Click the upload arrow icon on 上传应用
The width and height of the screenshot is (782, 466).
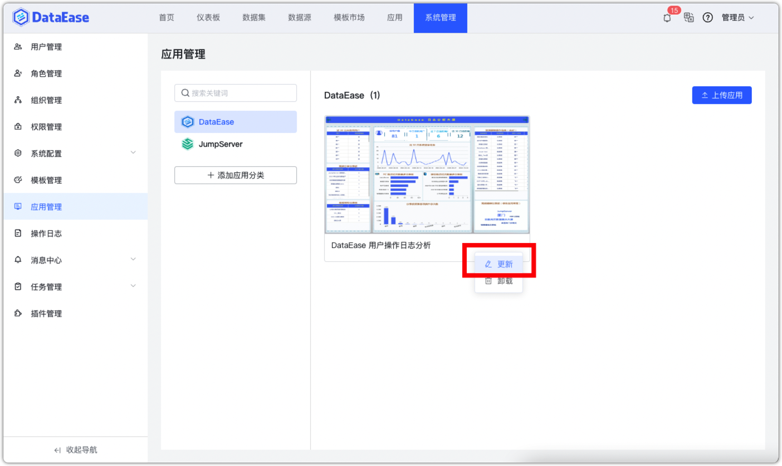[x=705, y=95]
